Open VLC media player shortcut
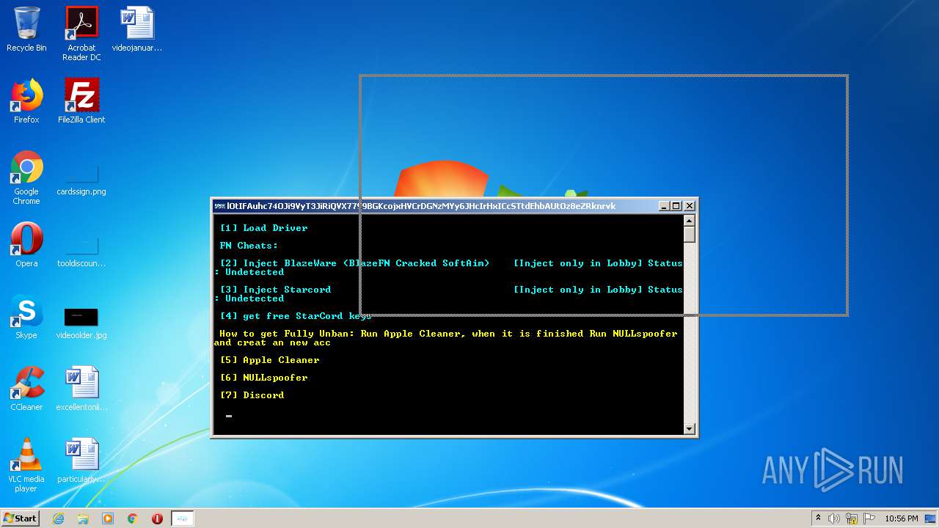Screen dimensions: 939x528 [26, 466]
